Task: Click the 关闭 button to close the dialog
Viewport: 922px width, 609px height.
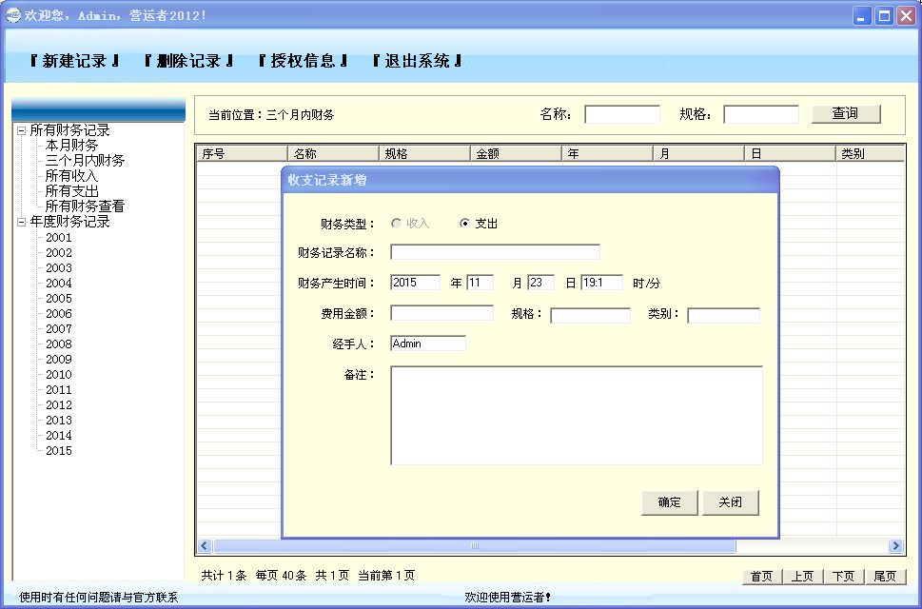Action: (730, 502)
